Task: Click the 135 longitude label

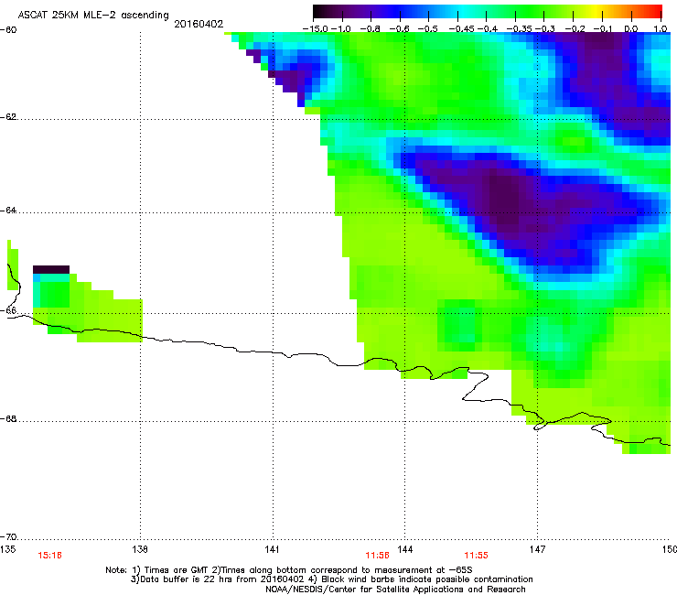Action: point(7,549)
